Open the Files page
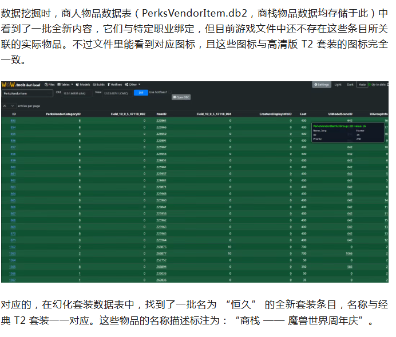 point(51,85)
